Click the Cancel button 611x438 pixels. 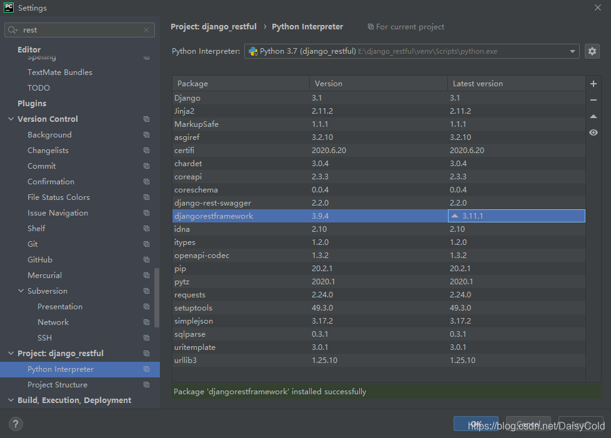pyautogui.click(x=528, y=424)
